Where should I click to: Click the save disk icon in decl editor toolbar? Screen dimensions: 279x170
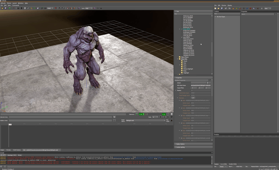(x=222, y=8)
